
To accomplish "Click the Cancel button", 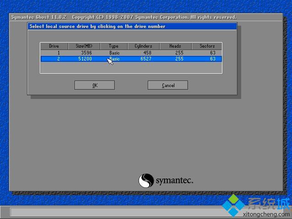I will [x=168, y=85].
